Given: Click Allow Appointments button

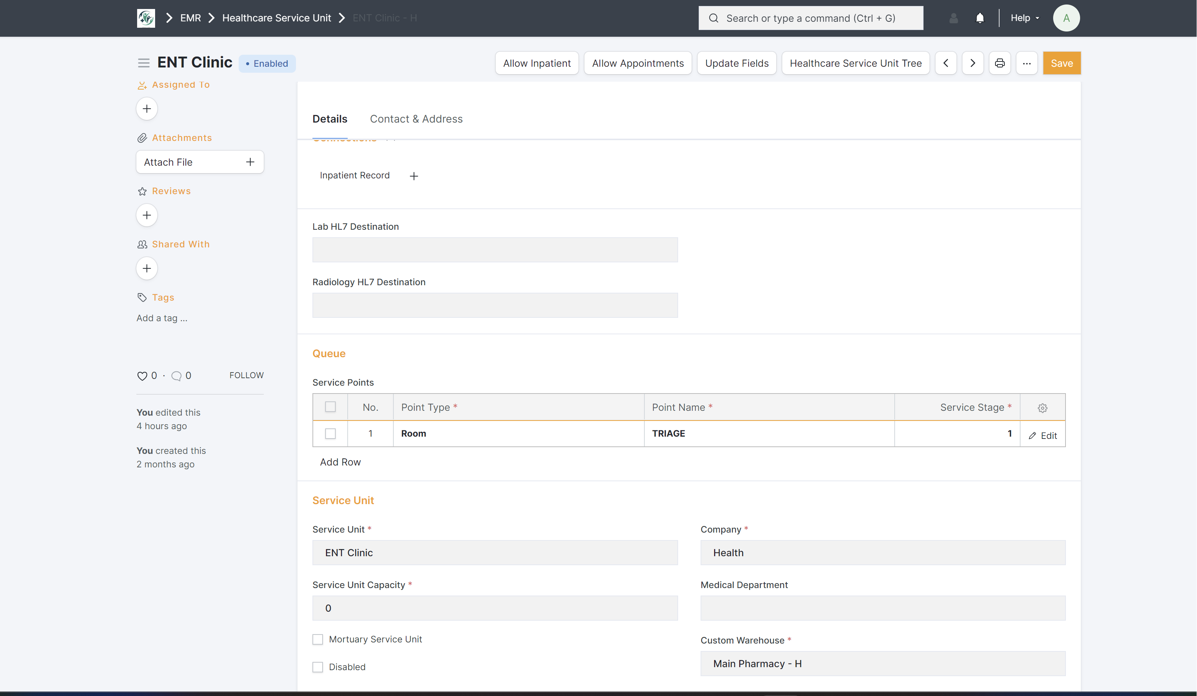Looking at the screenshot, I should [x=638, y=63].
